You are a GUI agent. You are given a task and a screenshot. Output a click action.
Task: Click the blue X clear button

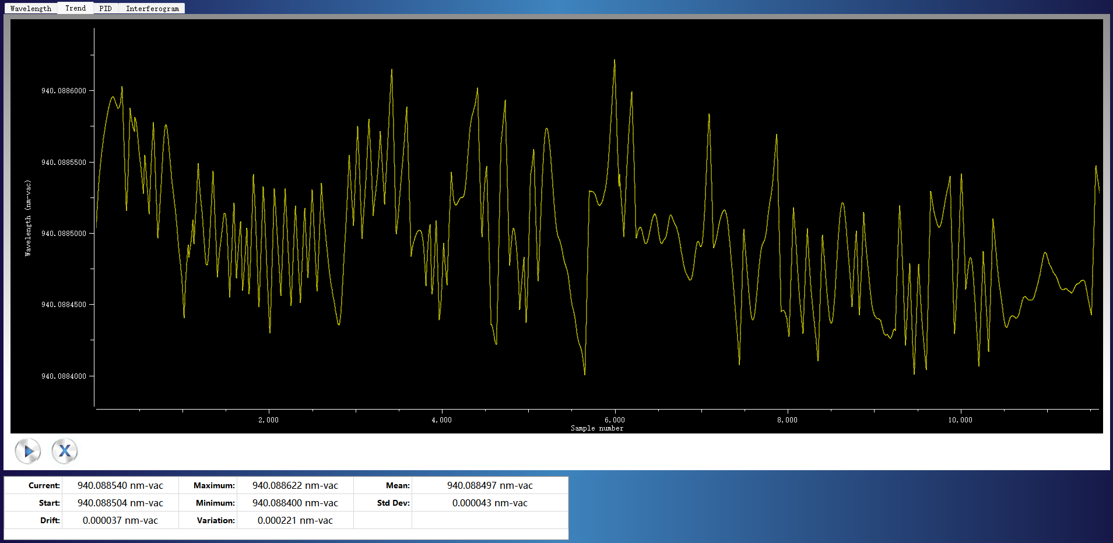[x=65, y=451]
